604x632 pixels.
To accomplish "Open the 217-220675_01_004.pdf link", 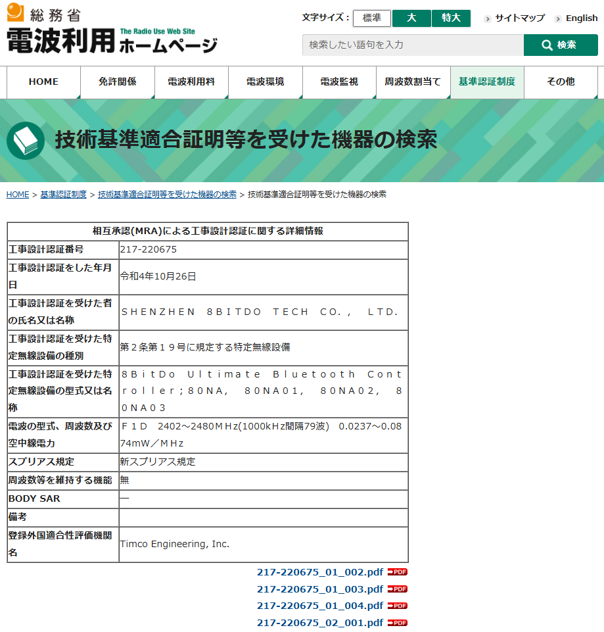I will pyautogui.click(x=320, y=606).
